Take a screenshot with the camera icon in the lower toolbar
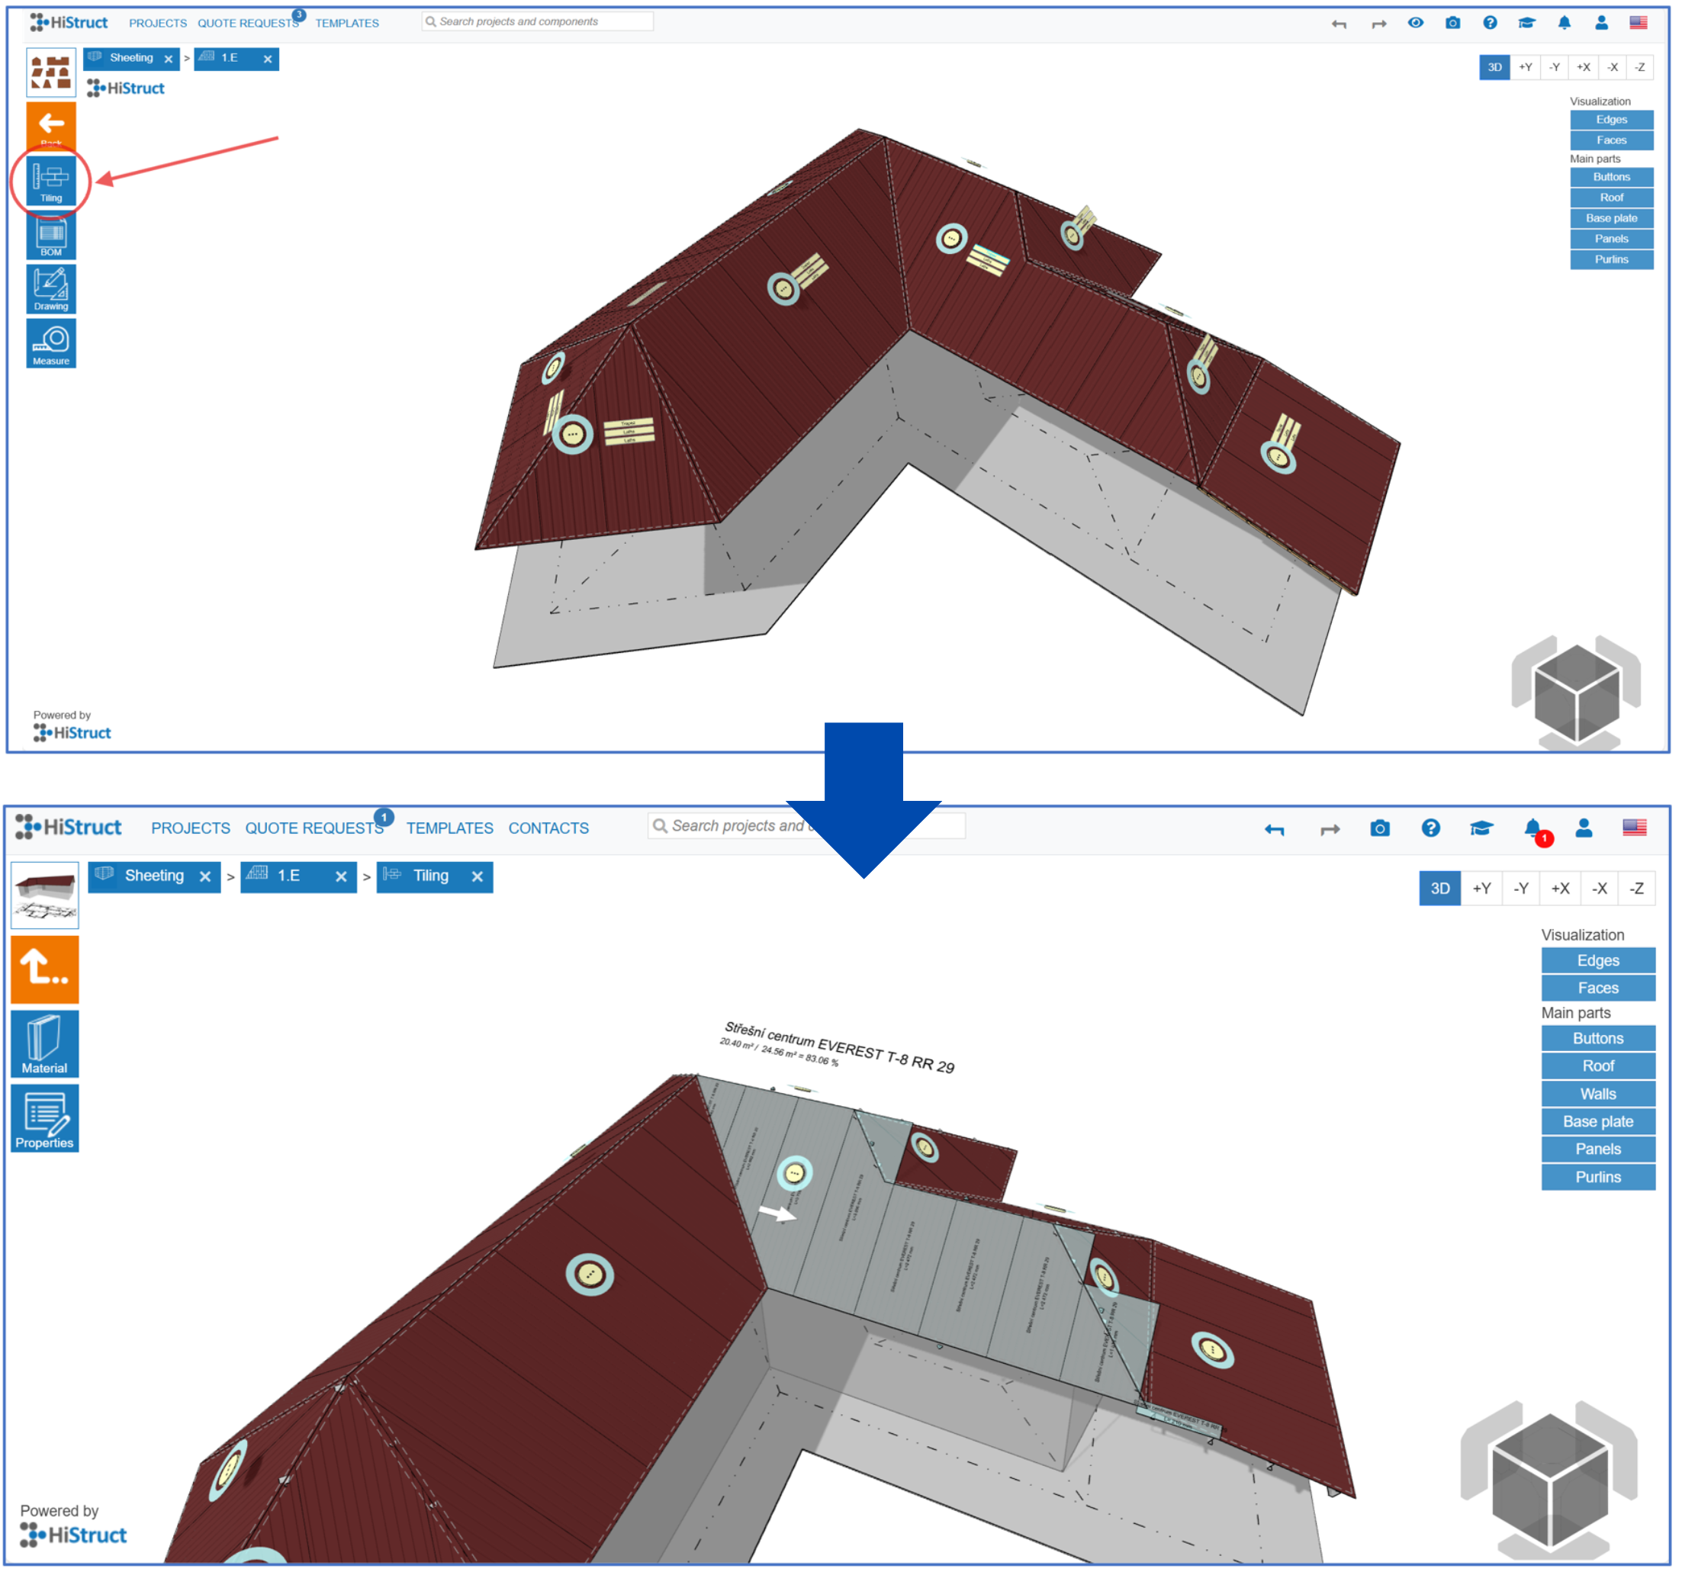The height and width of the screenshot is (1572, 1682). point(1381,830)
